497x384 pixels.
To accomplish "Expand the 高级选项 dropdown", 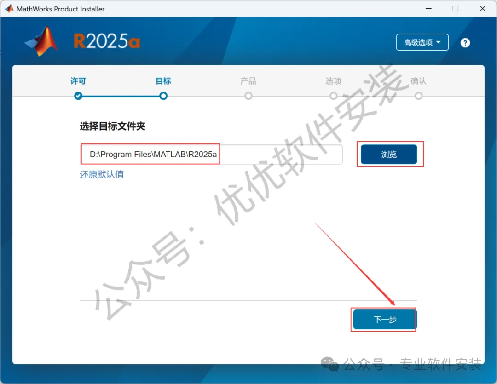I will tap(422, 42).
